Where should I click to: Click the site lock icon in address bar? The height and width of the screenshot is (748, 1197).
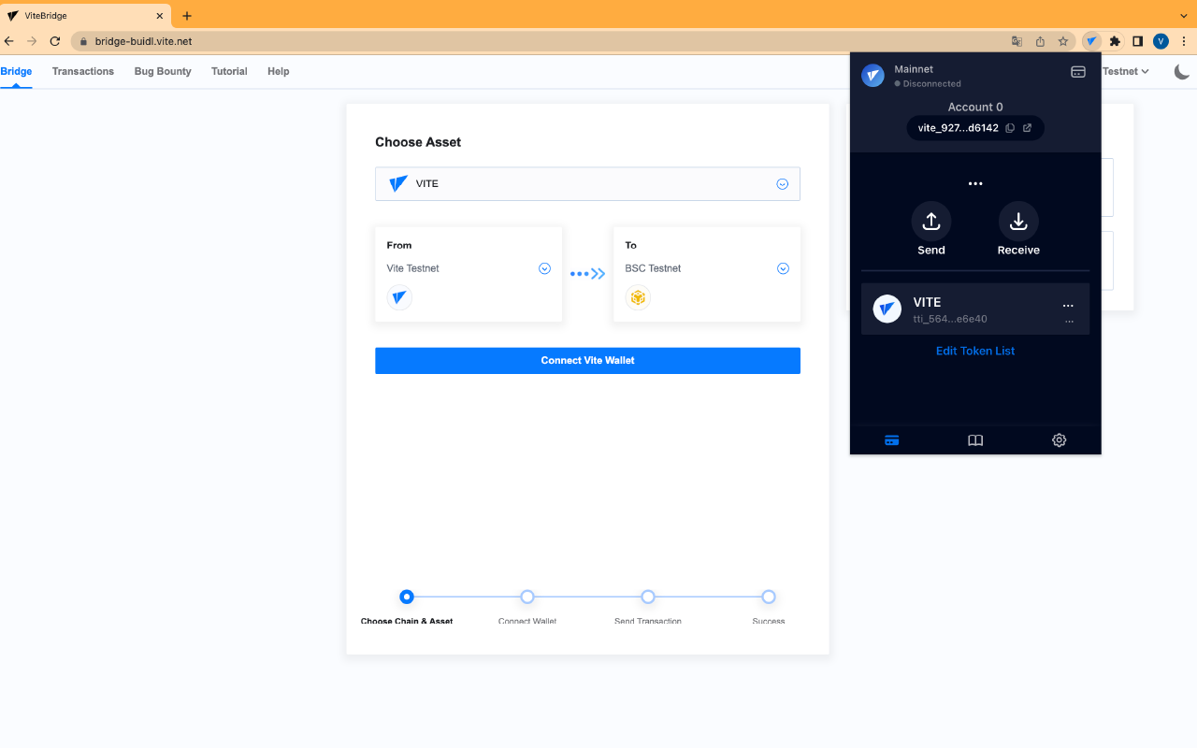pyautogui.click(x=83, y=41)
